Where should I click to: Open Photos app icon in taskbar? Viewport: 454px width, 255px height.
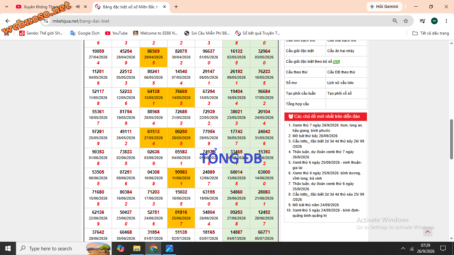169,248
